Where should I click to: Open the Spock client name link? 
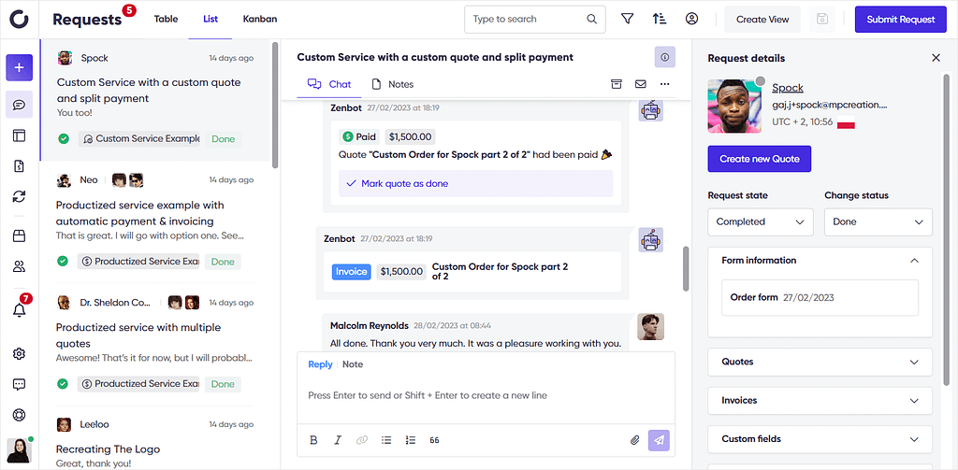click(x=788, y=88)
